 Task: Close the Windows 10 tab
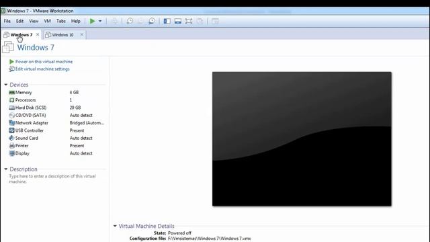(82, 34)
